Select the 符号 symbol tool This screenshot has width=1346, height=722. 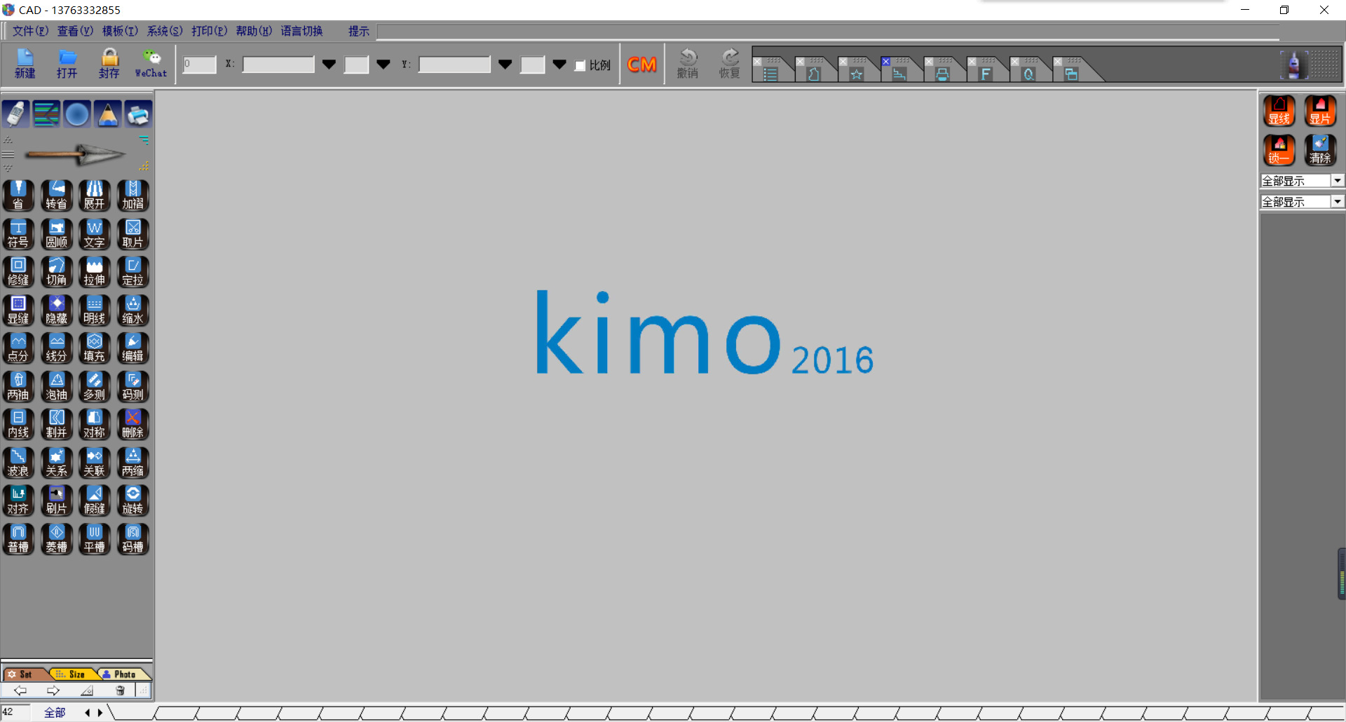point(18,234)
